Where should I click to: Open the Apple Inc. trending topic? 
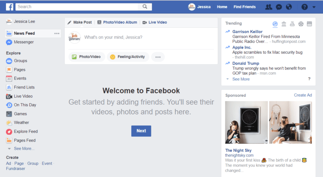click(x=242, y=47)
